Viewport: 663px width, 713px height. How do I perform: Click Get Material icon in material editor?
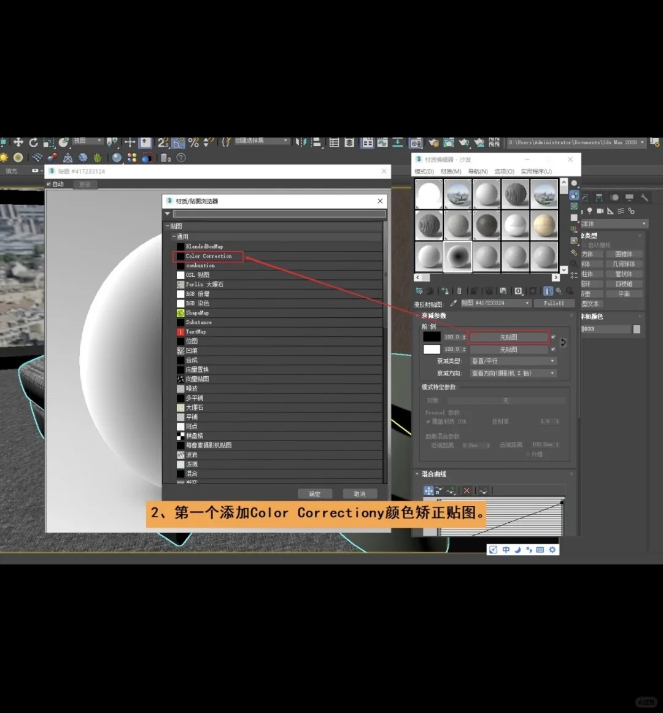point(419,291)
